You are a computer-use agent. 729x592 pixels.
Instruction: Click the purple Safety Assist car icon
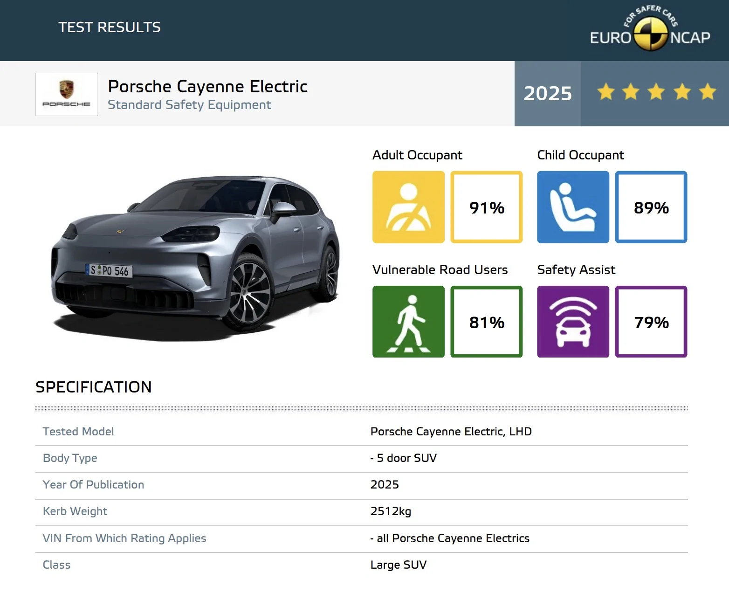(573, 322)
